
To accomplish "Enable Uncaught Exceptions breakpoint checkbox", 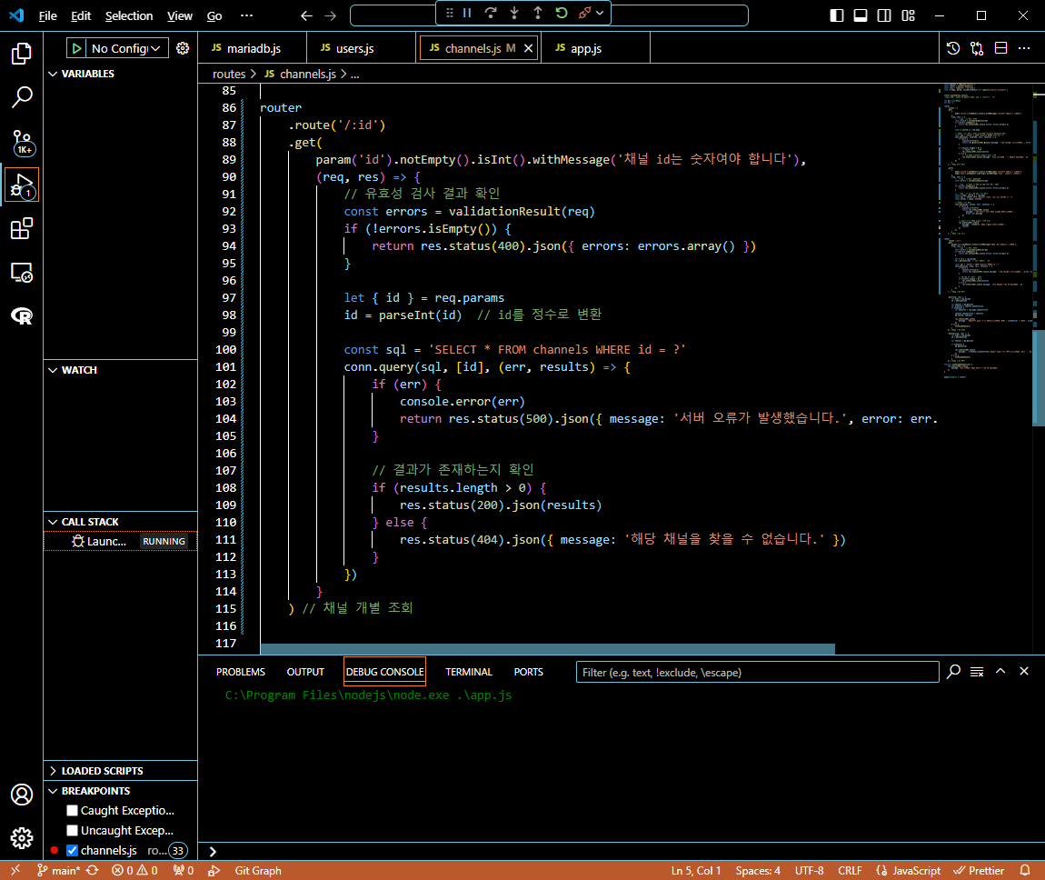I will pyautogui.click(x=73, y=831).
